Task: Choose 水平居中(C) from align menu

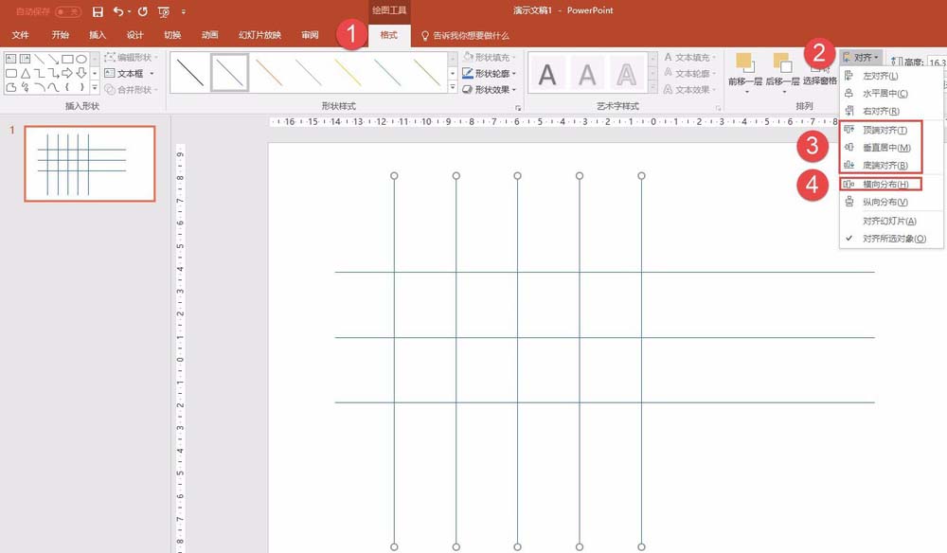Action: (x=891, y=93)
